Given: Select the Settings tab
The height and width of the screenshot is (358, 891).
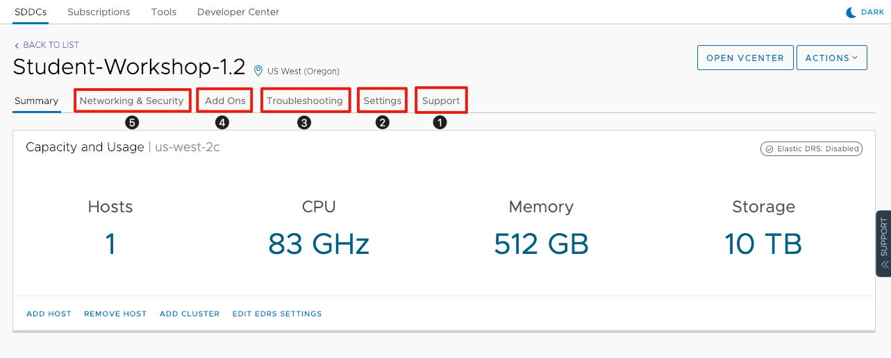Looking at the screenshot, I should coord(382,101).
